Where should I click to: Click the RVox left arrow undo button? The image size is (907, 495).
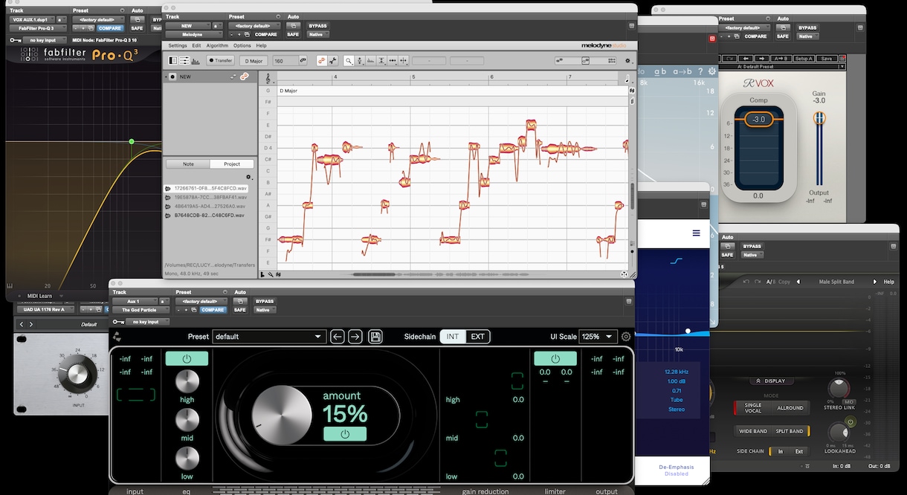pyautogui.click(x=746, y=58)
